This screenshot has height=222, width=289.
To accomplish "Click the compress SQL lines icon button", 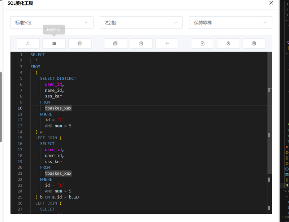I will coord(54,43).
